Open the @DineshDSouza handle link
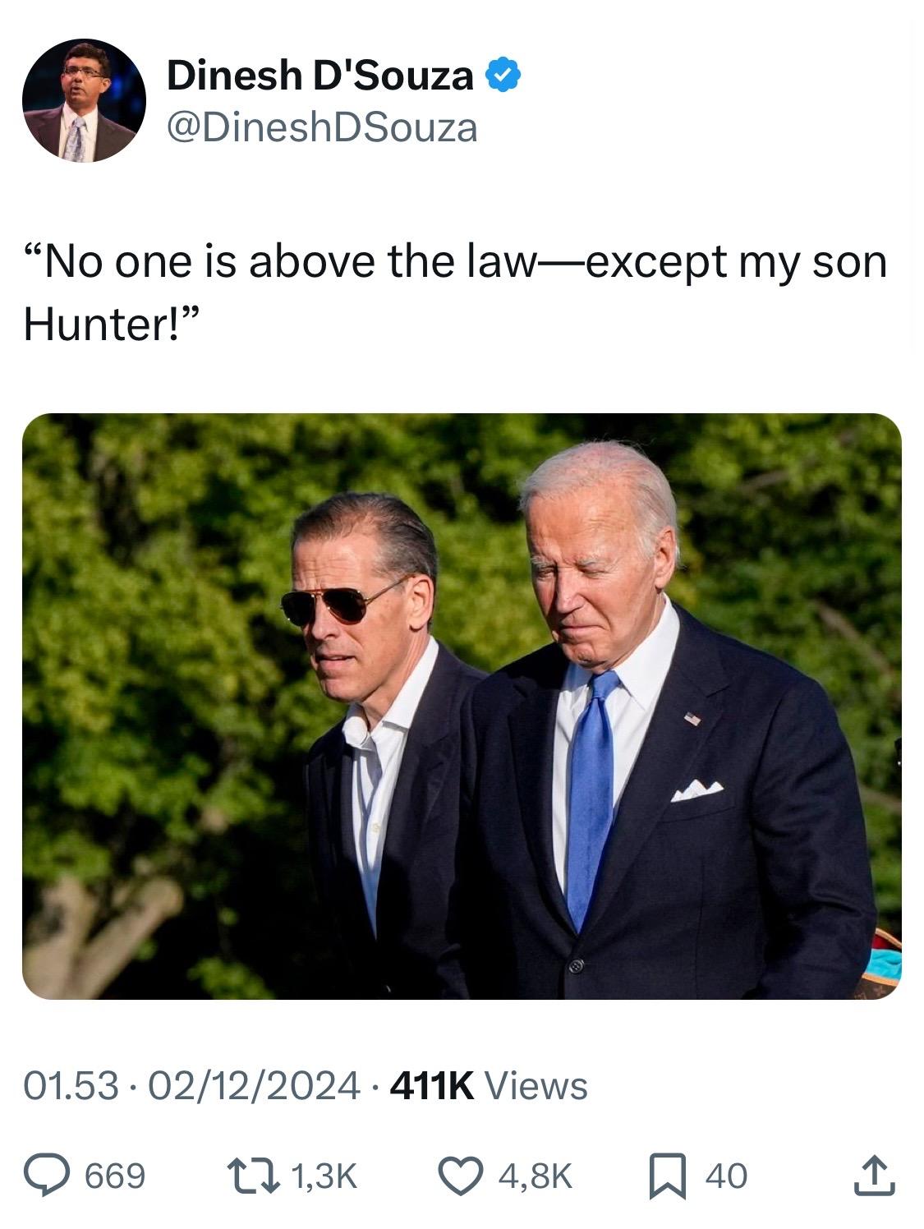924x1229 pixels. click(321, 127)
